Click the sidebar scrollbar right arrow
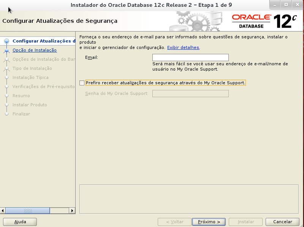The height and width of the screenshot is (227, 304). click(x=72, y=211)
